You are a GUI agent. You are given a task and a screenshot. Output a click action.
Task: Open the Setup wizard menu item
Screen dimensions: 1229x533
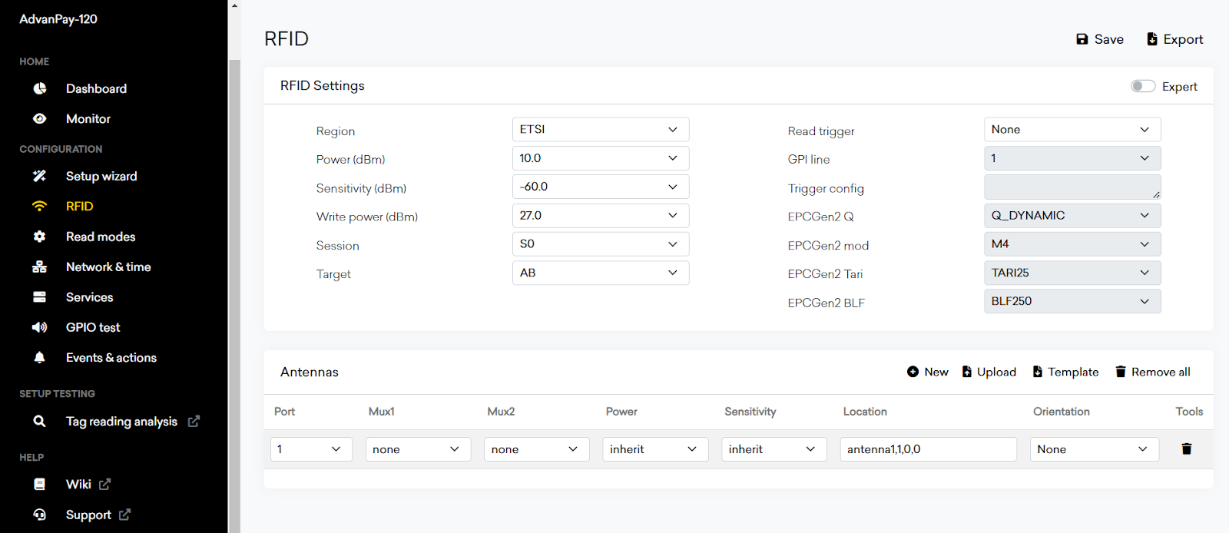(101, 177)
